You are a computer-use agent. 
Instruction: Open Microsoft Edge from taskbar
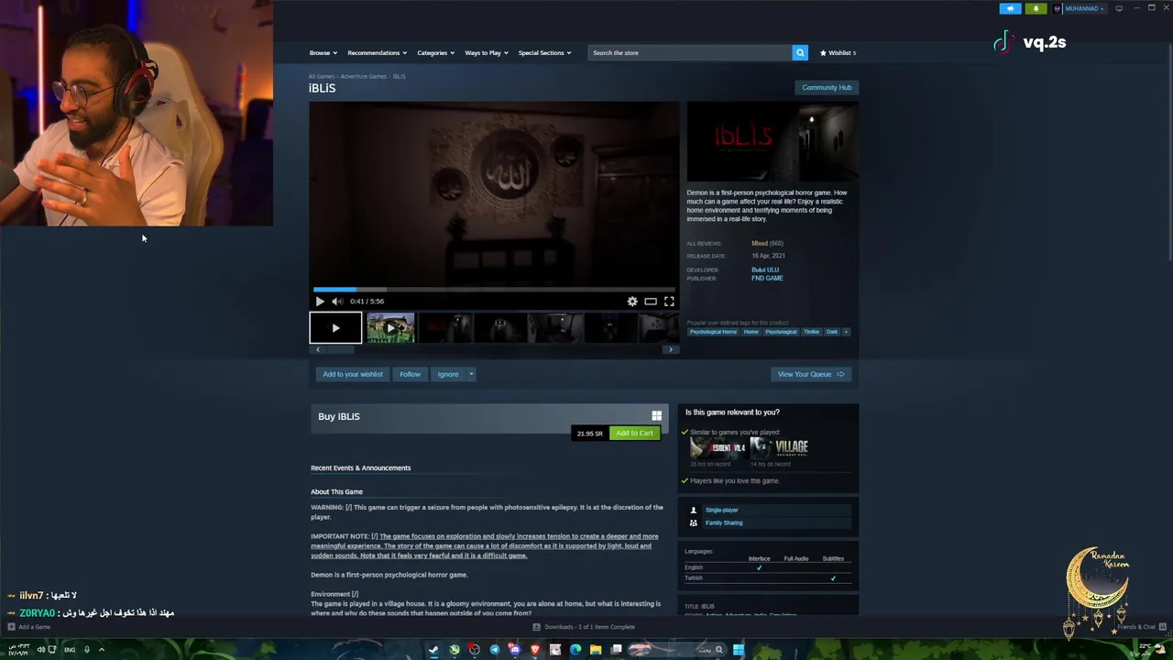pos(576,650)
